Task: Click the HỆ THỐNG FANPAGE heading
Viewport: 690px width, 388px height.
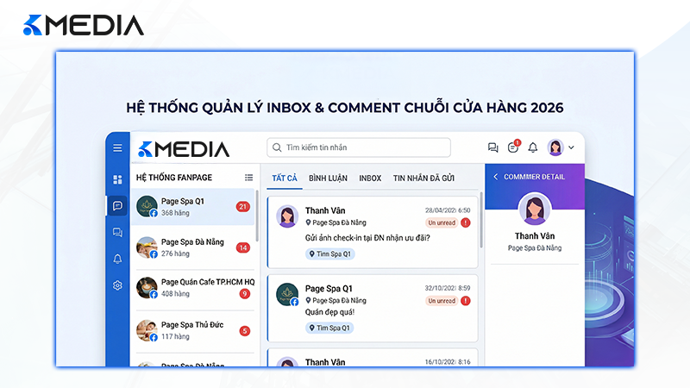Action: (x=174, y=178)
